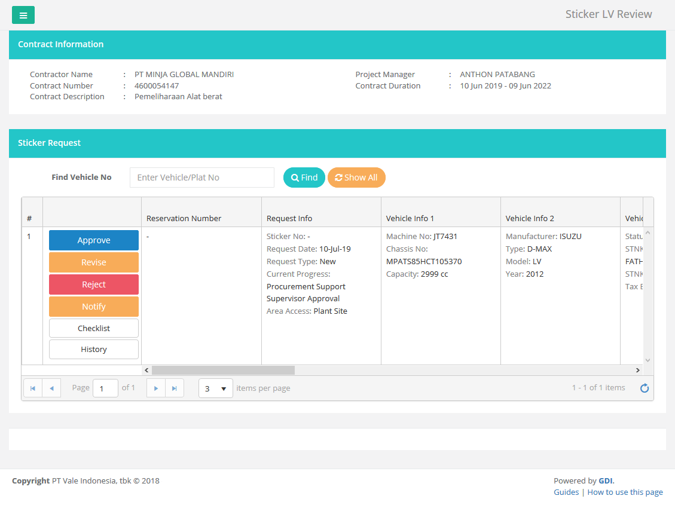The image size is (675, 508).
Task: Go to the next page arrow
Action: point(156,388)
